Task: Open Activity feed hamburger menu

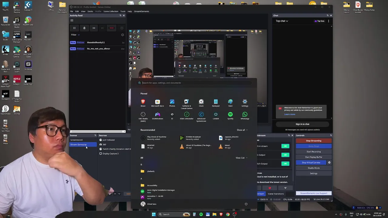Action: click(72, 20)
